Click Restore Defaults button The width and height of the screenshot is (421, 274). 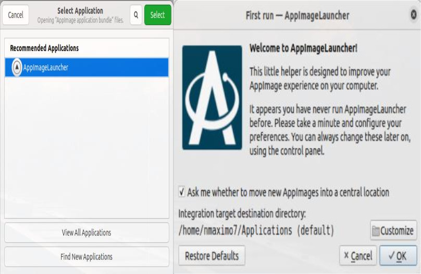pos(212,256)
